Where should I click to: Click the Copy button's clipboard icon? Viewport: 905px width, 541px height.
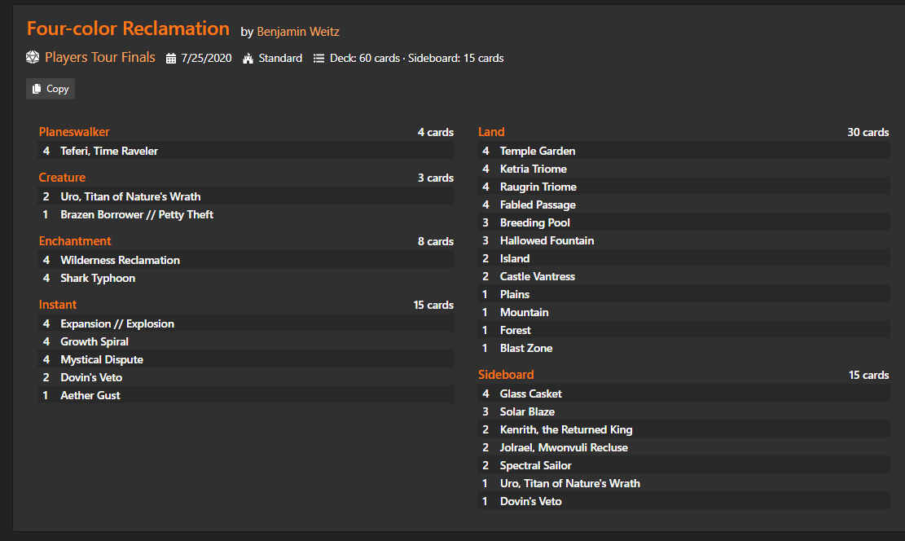37,89
